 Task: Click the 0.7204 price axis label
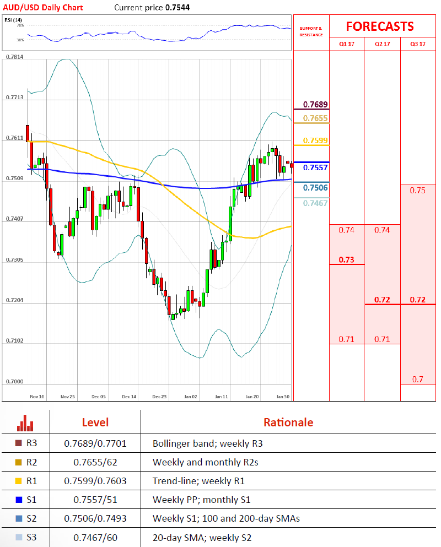click(x=15, y=300)
